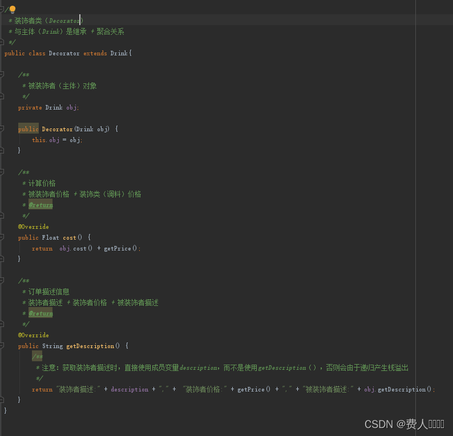Image resolution: width=453 pixels, height=436 pixels.
Task: Click the private keyword of the field
Action: point(30,107)
